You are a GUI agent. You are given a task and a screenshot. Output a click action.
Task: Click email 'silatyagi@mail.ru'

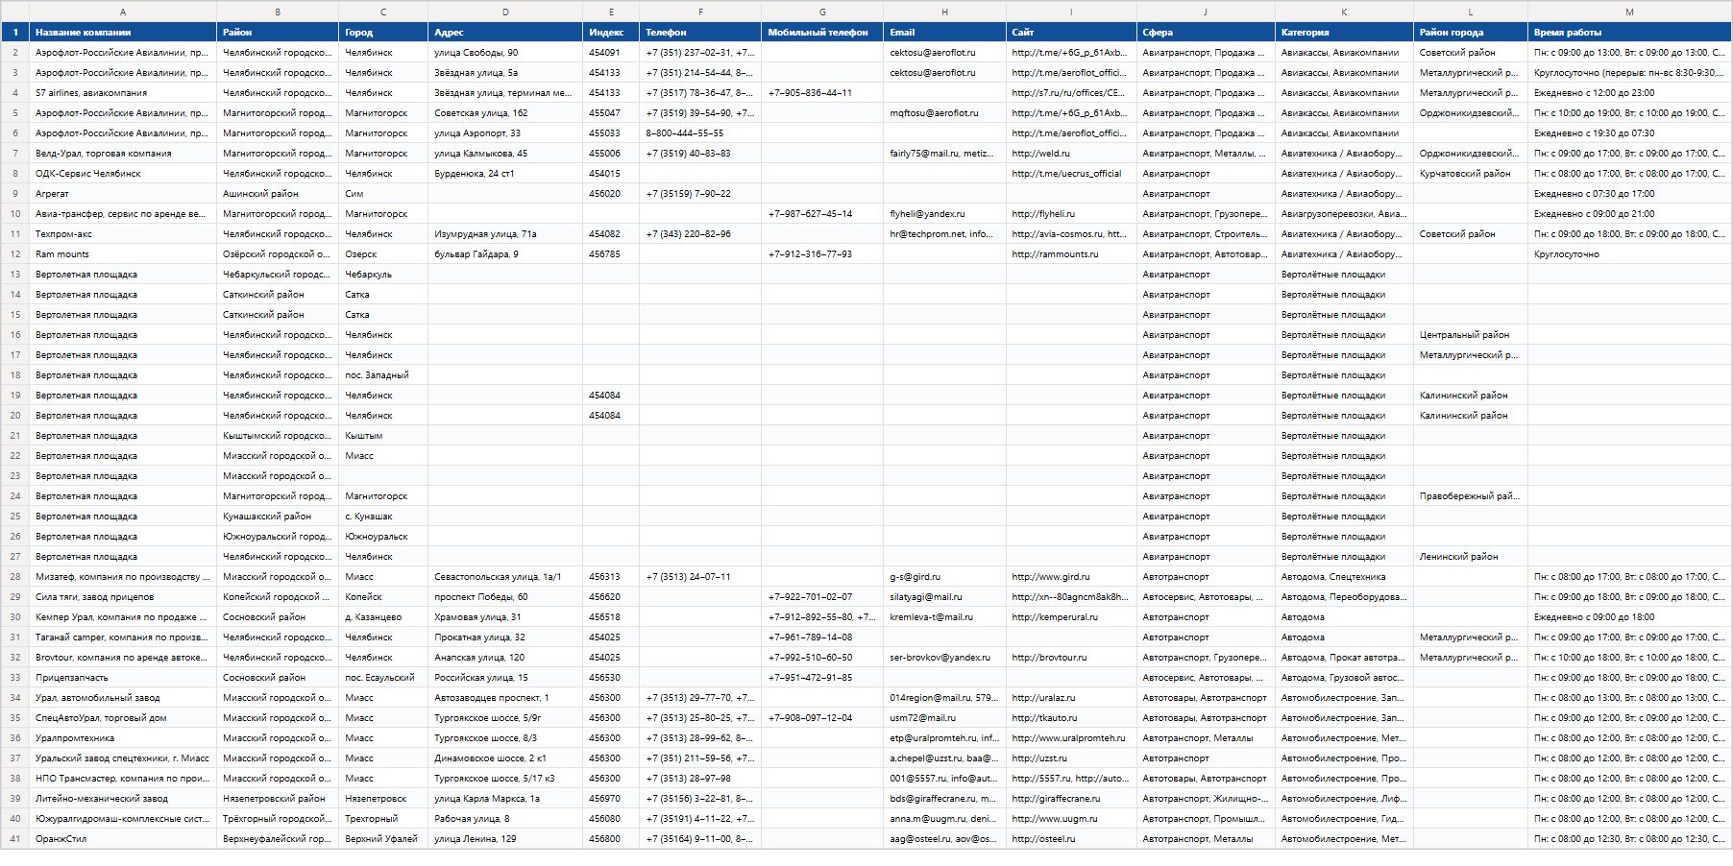944,596
